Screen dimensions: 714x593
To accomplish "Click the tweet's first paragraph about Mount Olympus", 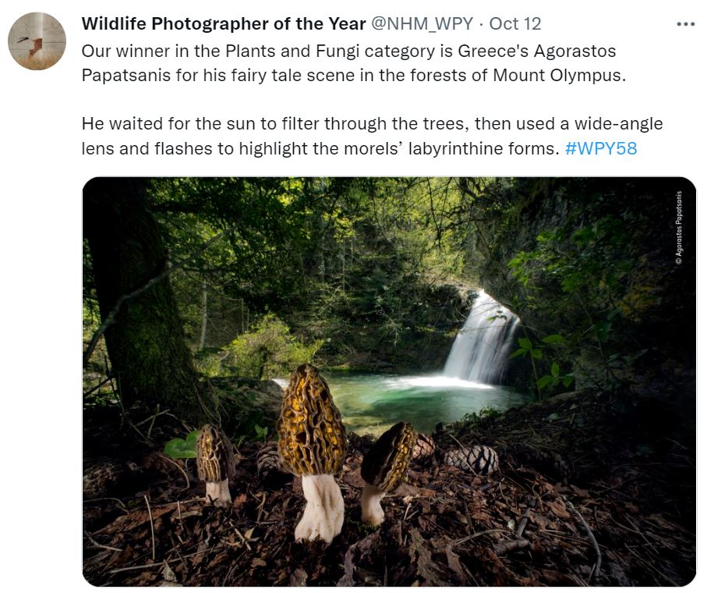I will 354,63.
